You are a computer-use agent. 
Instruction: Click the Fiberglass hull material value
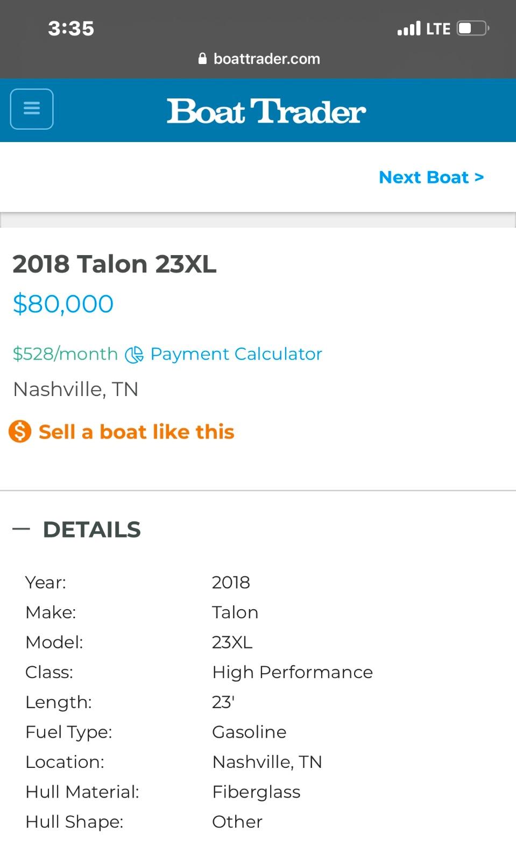click(256, 792)
